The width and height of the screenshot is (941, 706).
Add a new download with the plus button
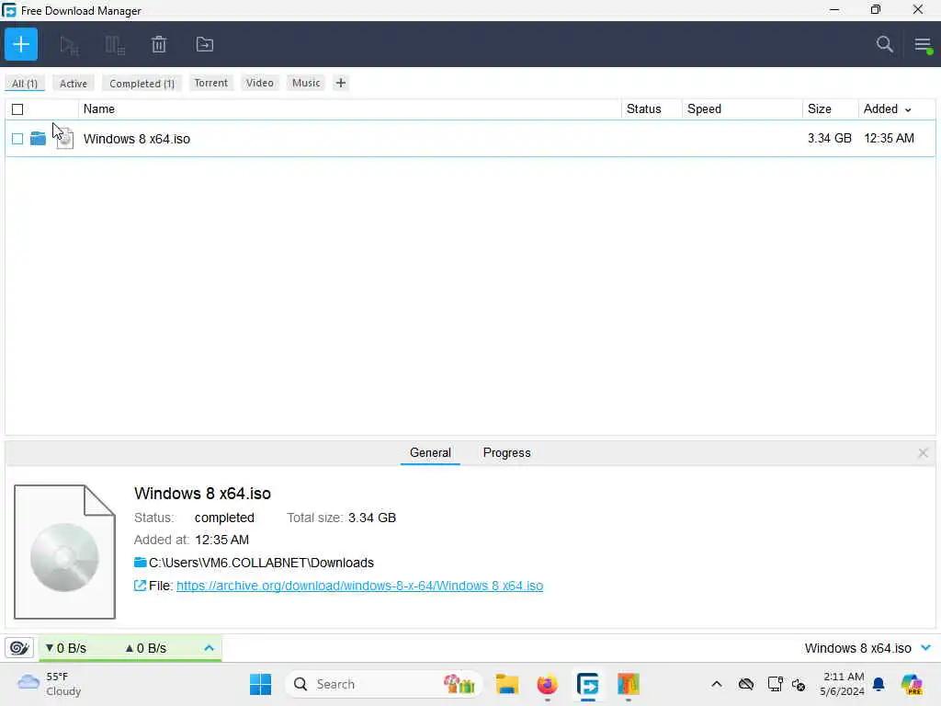(21, 44)
